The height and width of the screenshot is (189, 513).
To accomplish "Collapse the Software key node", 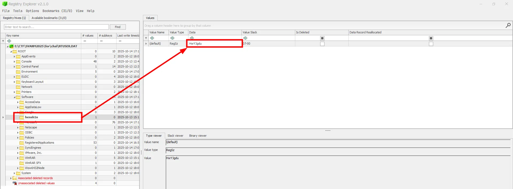I will point(14,97).
